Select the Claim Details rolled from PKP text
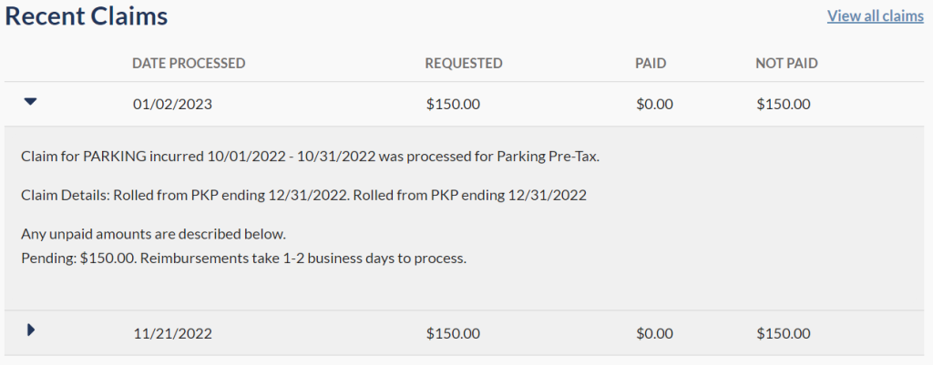Screen dimensions: 933x365 303,195
